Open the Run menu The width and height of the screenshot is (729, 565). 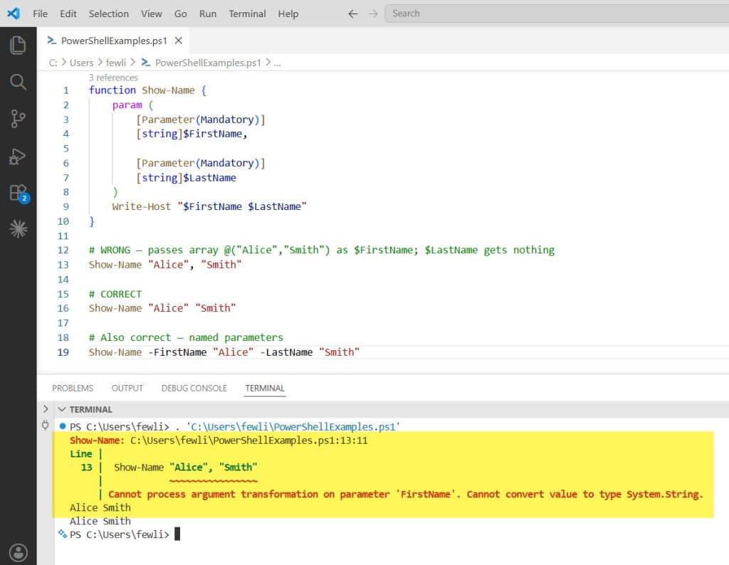208,14
